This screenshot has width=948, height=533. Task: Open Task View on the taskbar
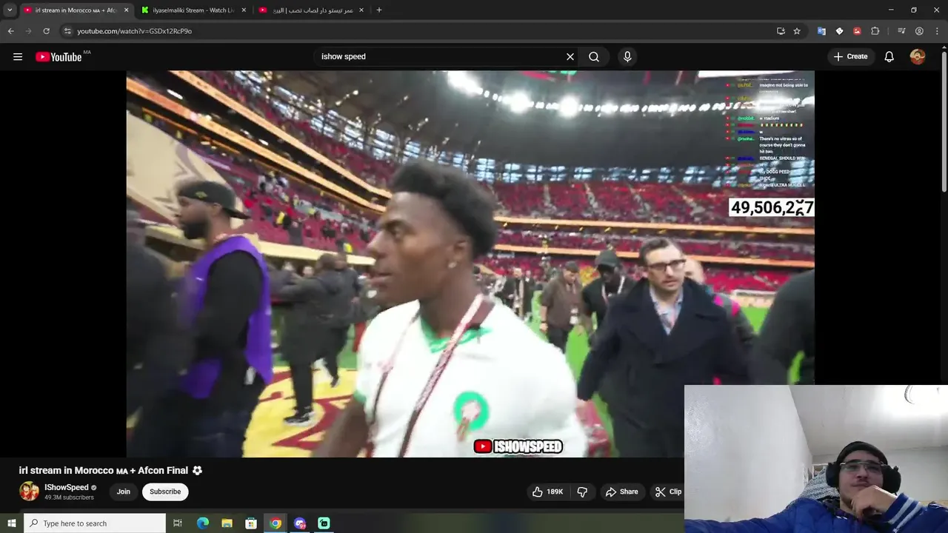click(178, 523)
